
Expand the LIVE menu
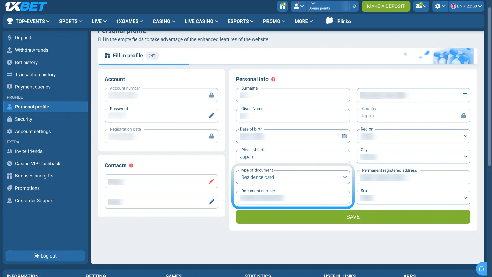99,21
